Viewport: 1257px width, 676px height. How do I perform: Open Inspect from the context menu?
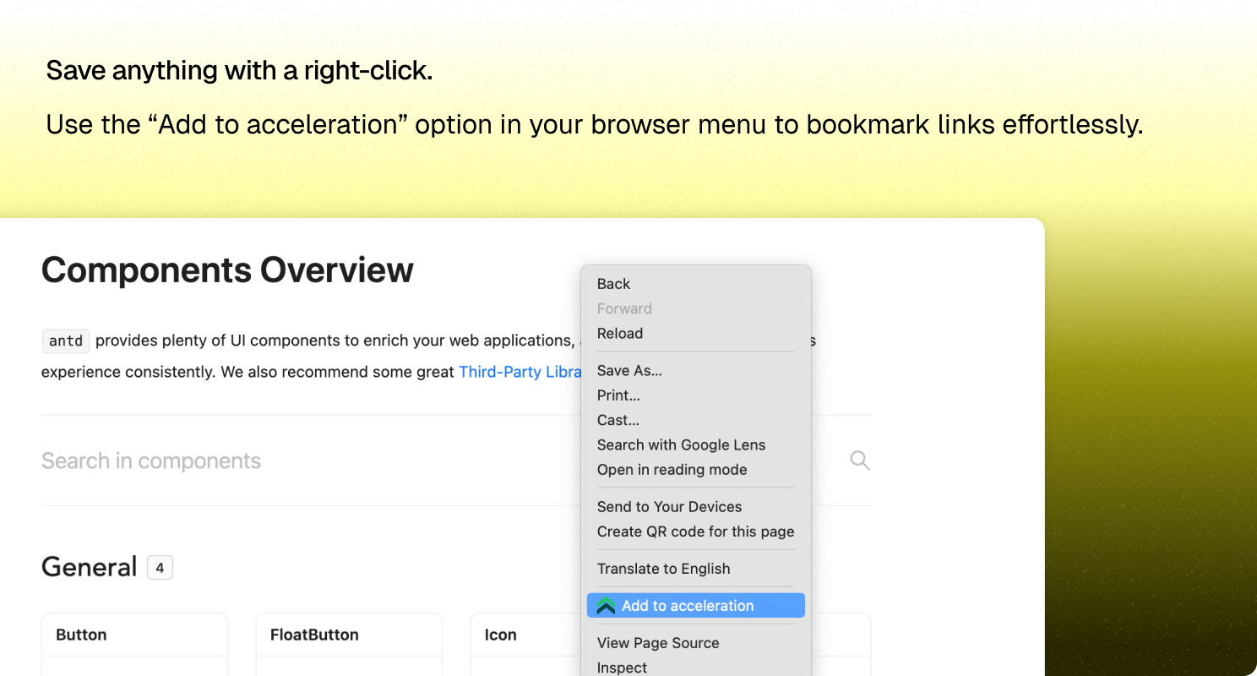click(x=622, y=668)
